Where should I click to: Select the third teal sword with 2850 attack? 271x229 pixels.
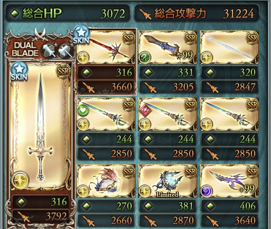coord(229,114)
